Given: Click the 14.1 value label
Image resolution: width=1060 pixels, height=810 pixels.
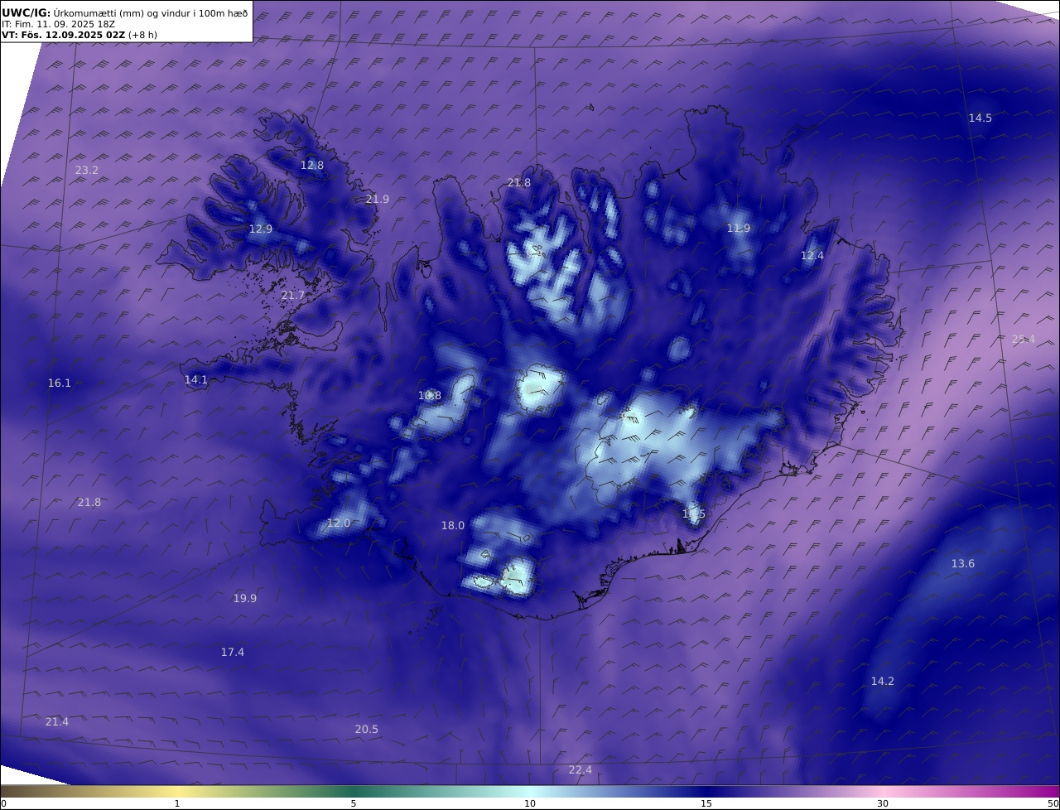Looking at the screenshot, I should point(196,380).
